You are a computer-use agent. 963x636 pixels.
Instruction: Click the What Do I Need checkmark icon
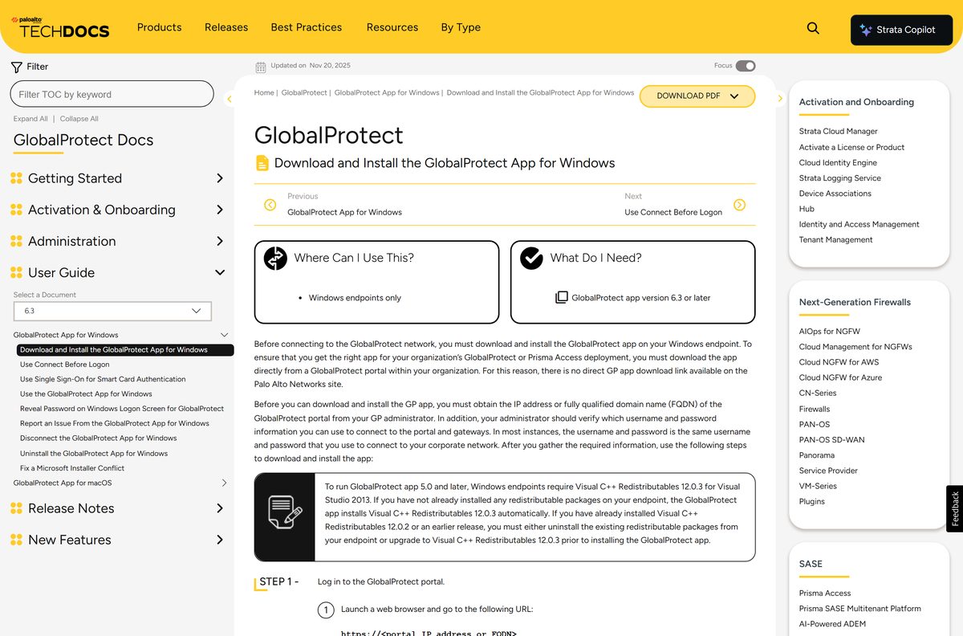(531, 258)
